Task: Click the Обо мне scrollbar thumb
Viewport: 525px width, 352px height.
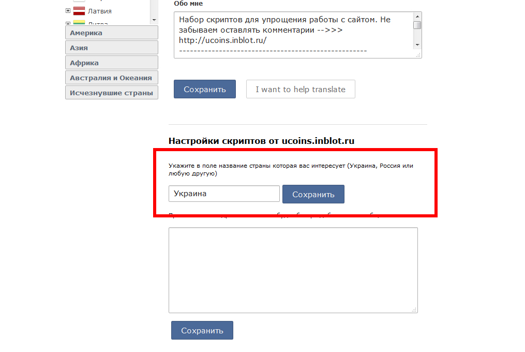Action: [417, 25]
